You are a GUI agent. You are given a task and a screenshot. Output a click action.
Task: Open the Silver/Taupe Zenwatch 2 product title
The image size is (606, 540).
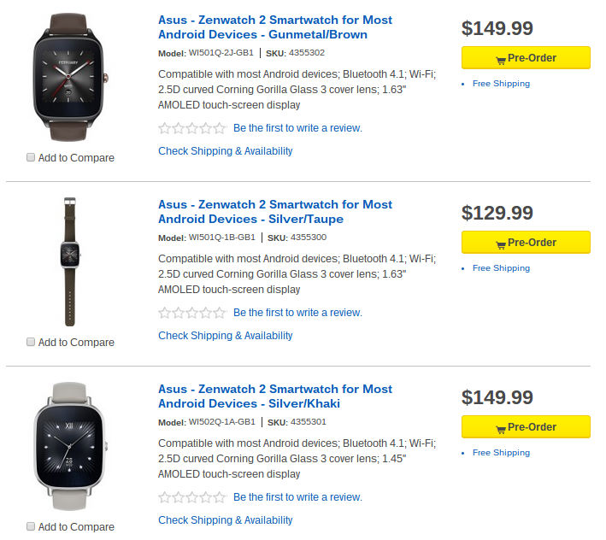click(274, 212)
